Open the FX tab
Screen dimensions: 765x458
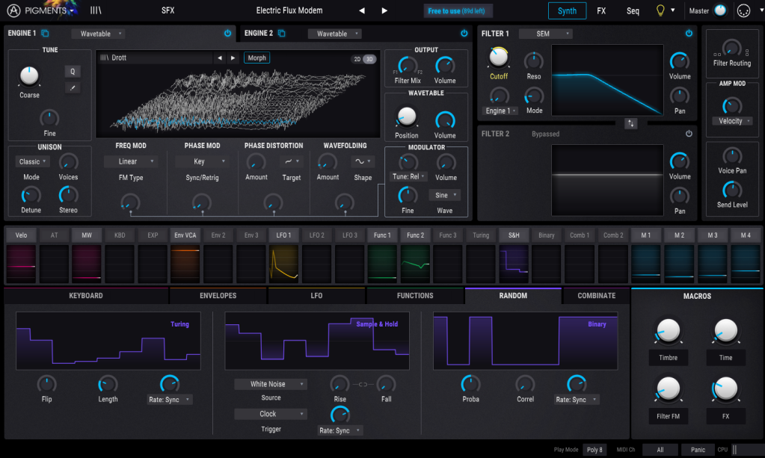coord(601,10)
